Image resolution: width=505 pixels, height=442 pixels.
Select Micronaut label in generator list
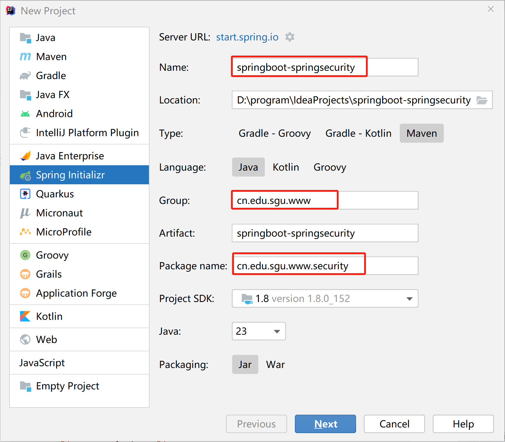pyautogui.click(x=60, y=213)
